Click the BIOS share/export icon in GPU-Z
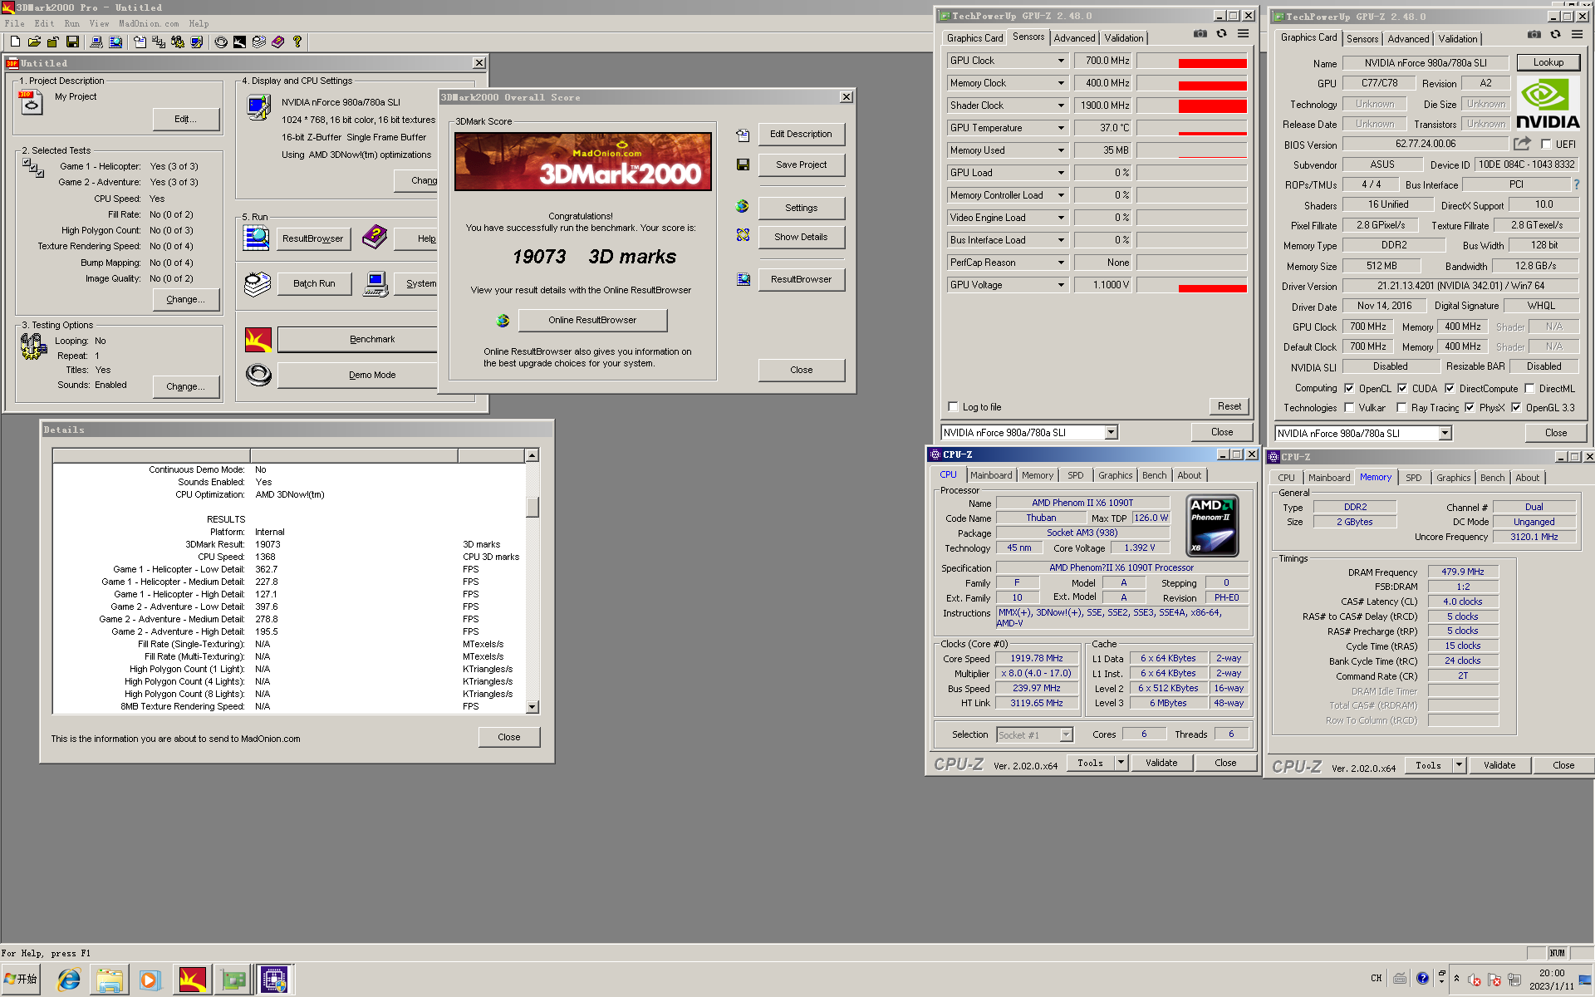This screenshot has height=997, width=1595. point(1522,144)
